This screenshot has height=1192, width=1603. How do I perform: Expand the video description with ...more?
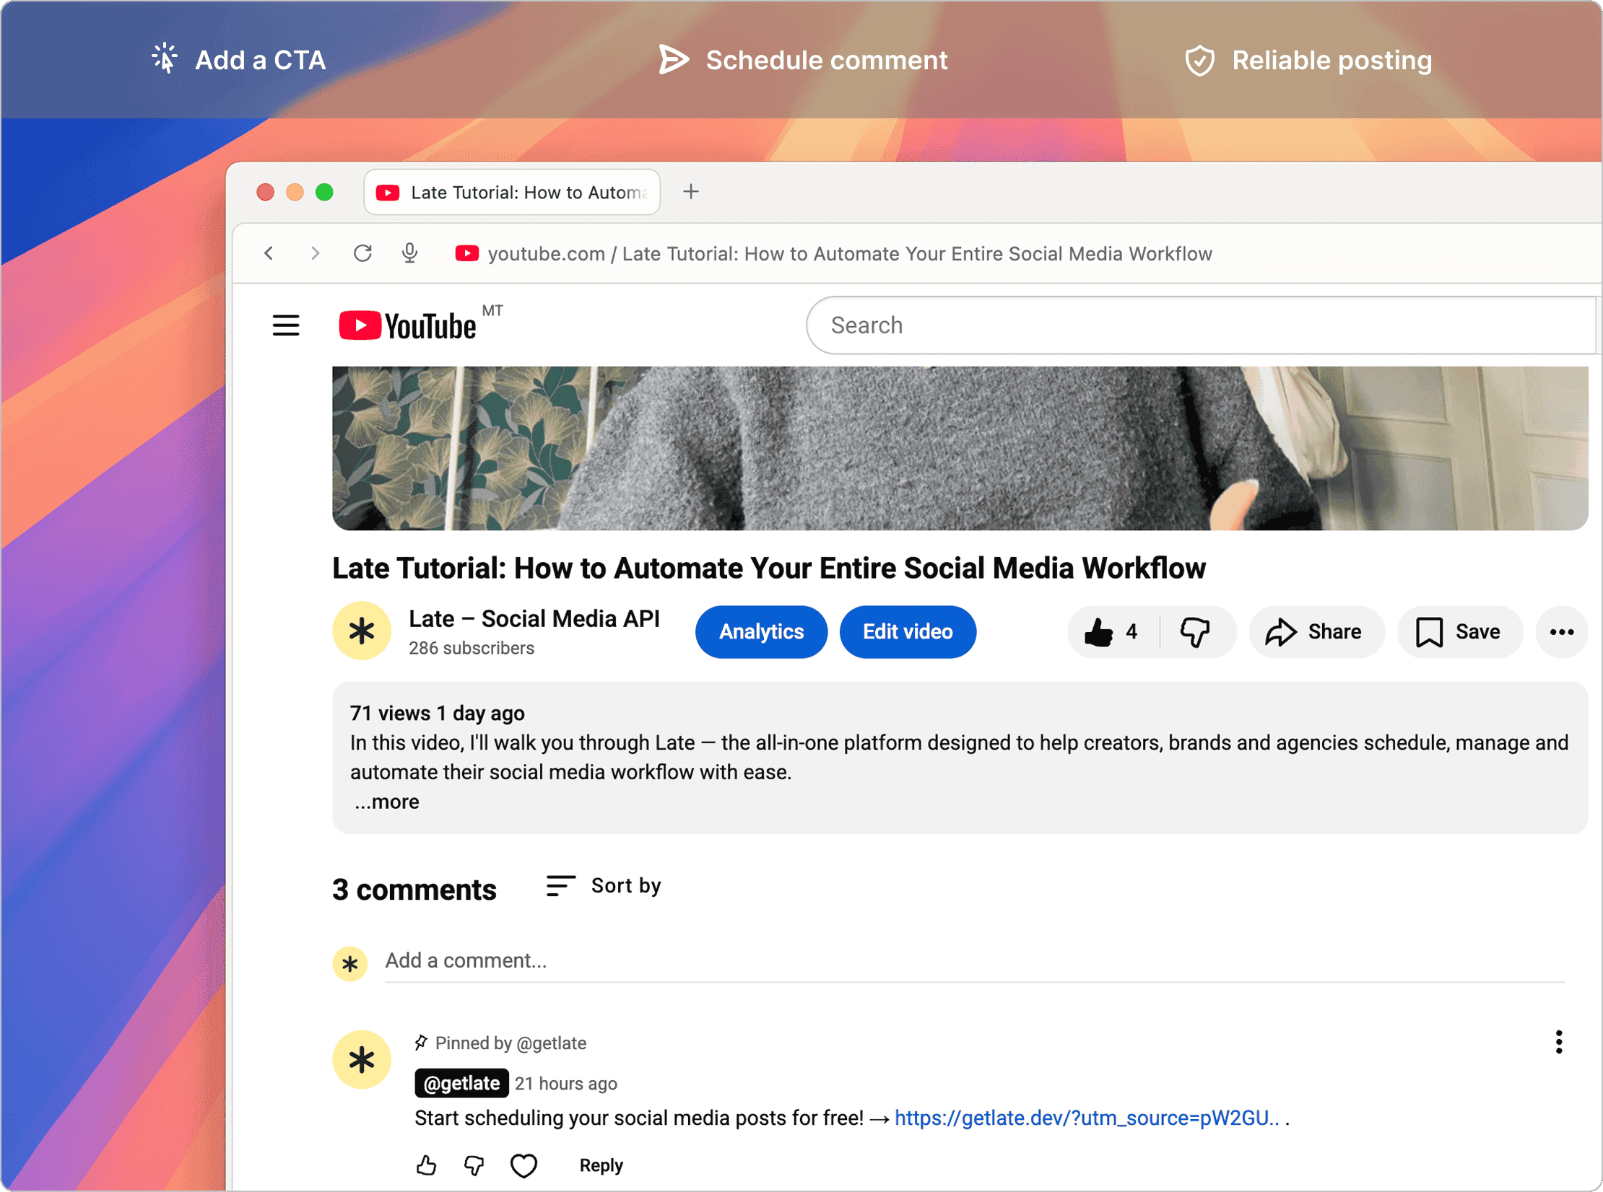386,801
